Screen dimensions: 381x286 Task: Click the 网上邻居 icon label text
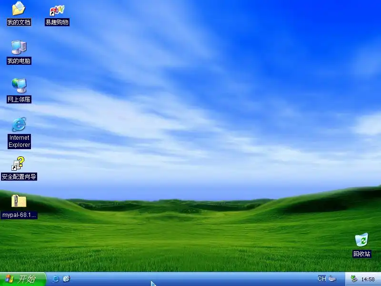tap(19, 100)
